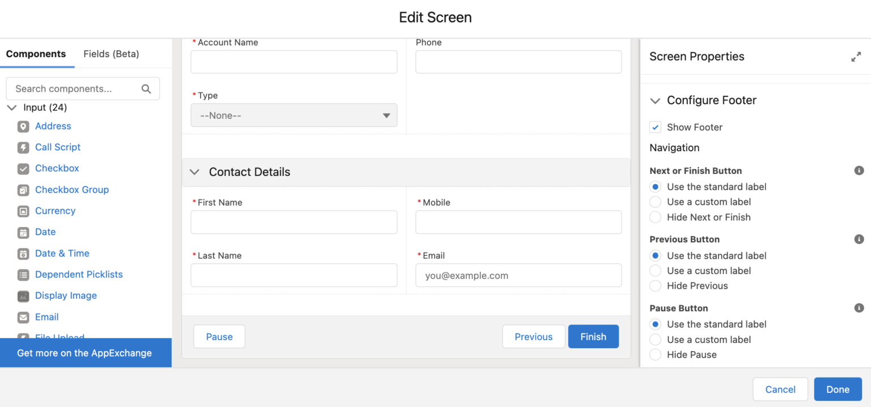Switch to the Fields (Beta) tab
This screenshot has width=871, height=407.
[x=111, y=54]
